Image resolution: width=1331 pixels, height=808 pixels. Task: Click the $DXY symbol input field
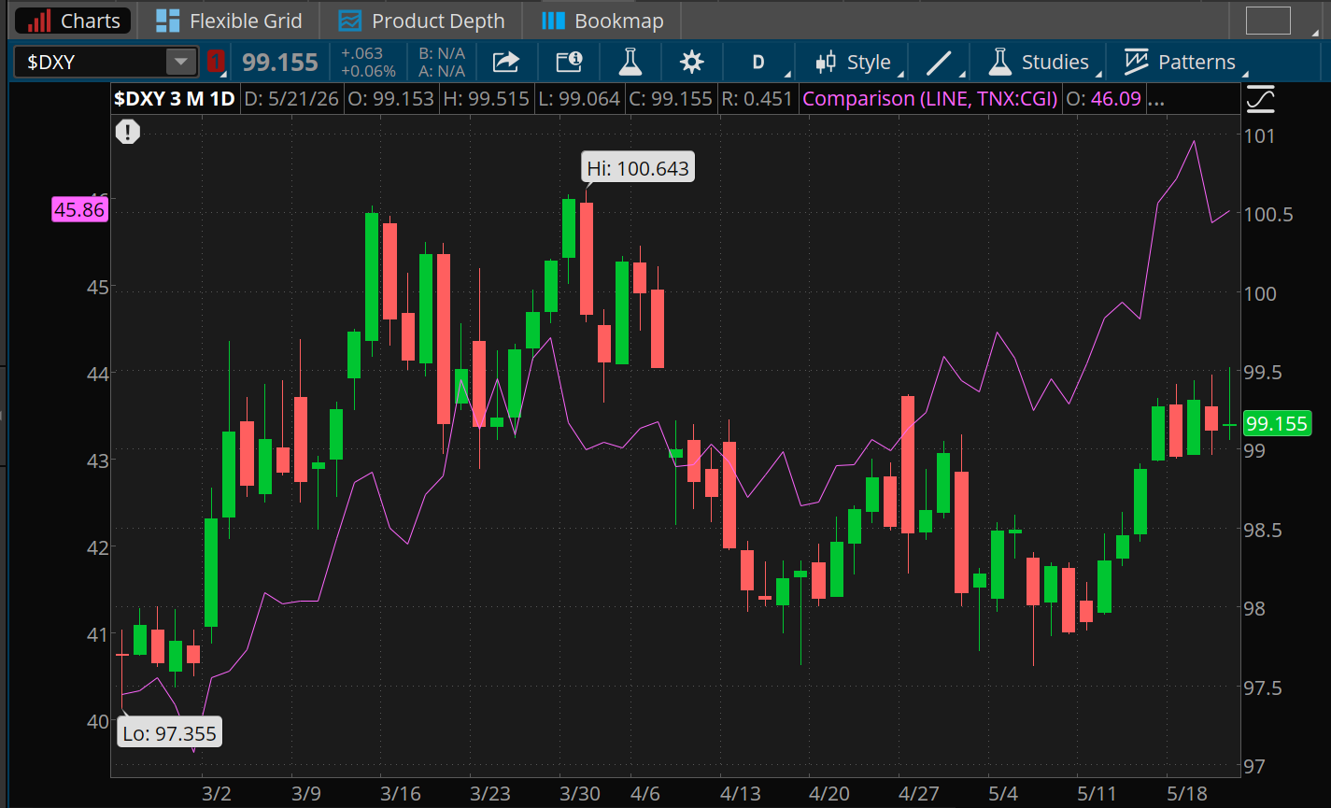(91, 63)
